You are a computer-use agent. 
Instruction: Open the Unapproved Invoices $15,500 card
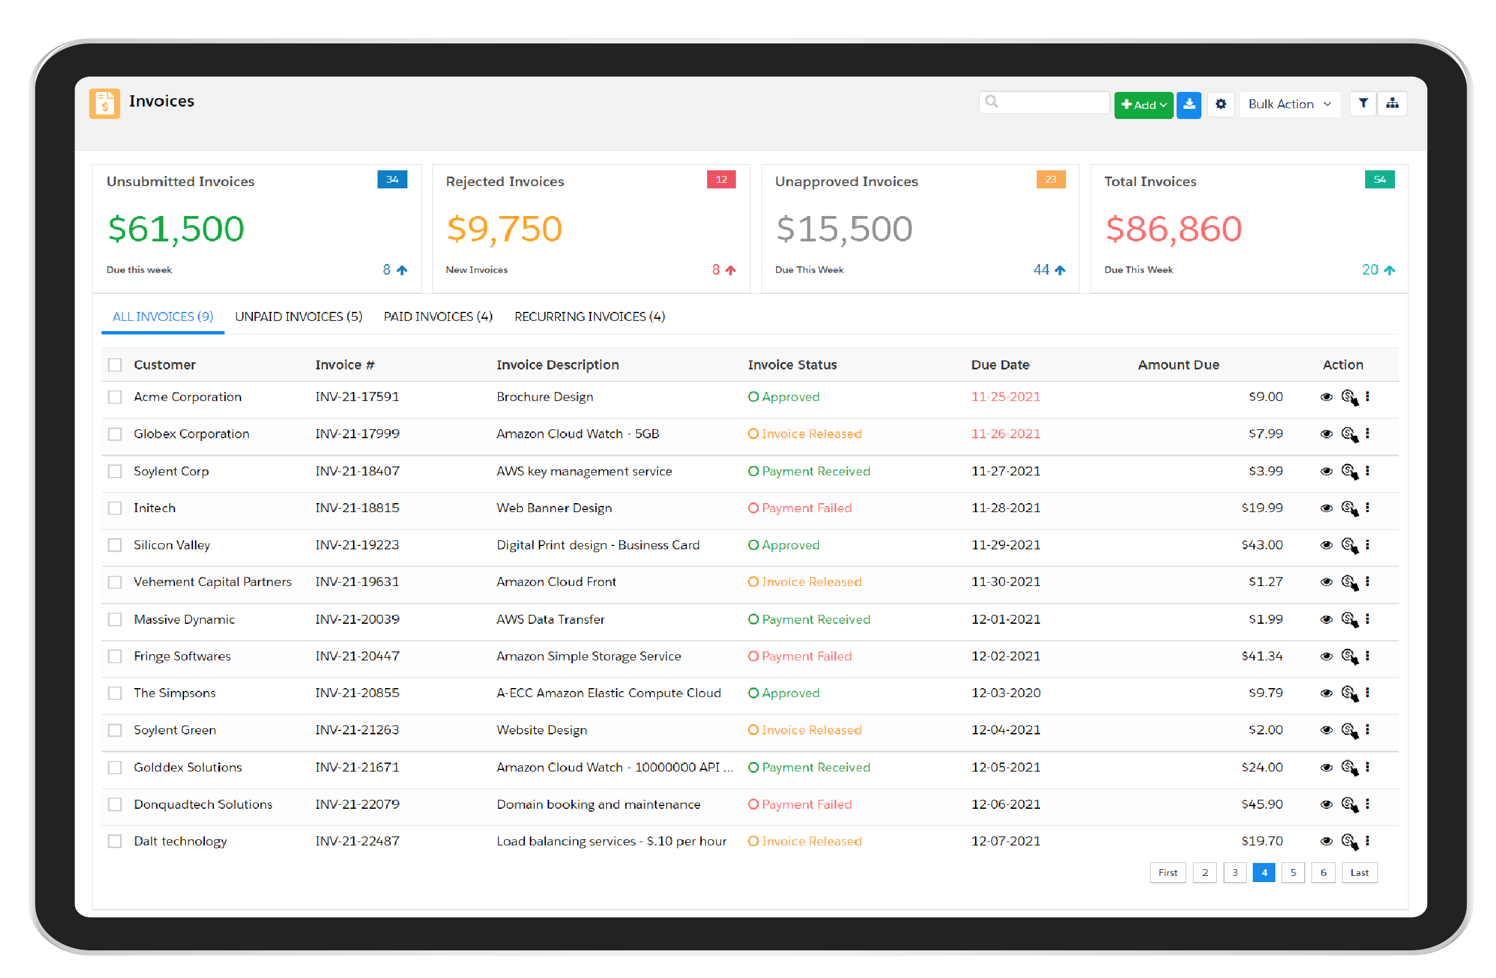pos(920,229)
